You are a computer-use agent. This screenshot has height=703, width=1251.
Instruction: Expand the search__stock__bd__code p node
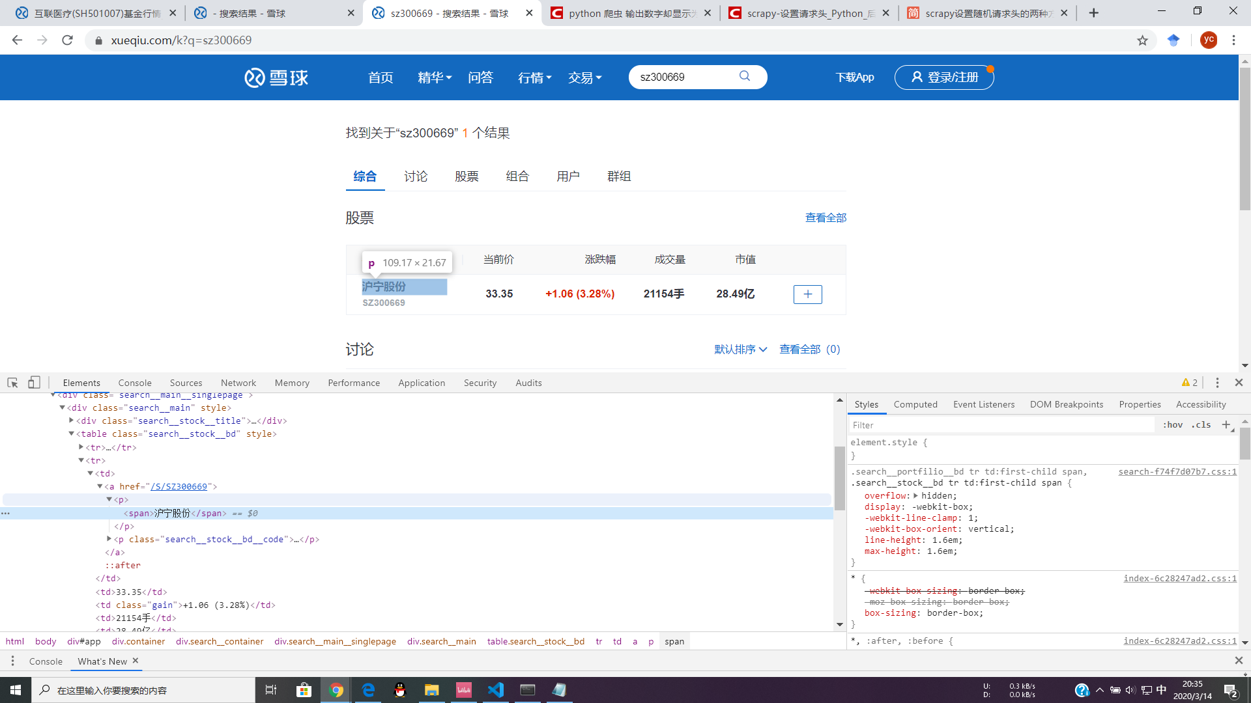pos(109,539)
